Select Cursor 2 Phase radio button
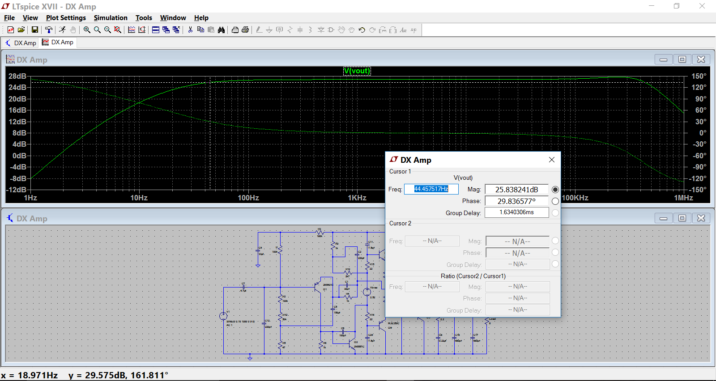The height and width of the screenshot is (381, 716). 555,252
